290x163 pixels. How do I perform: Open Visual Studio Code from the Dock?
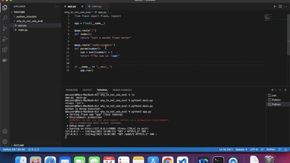tap(182, 160)
